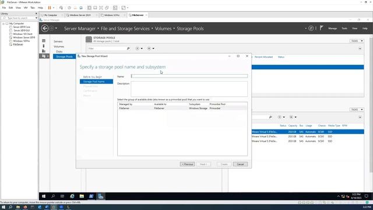
Task: Select Windows 10 Client in Library tree
Action: pyautogui.click(x=23, y=34)
